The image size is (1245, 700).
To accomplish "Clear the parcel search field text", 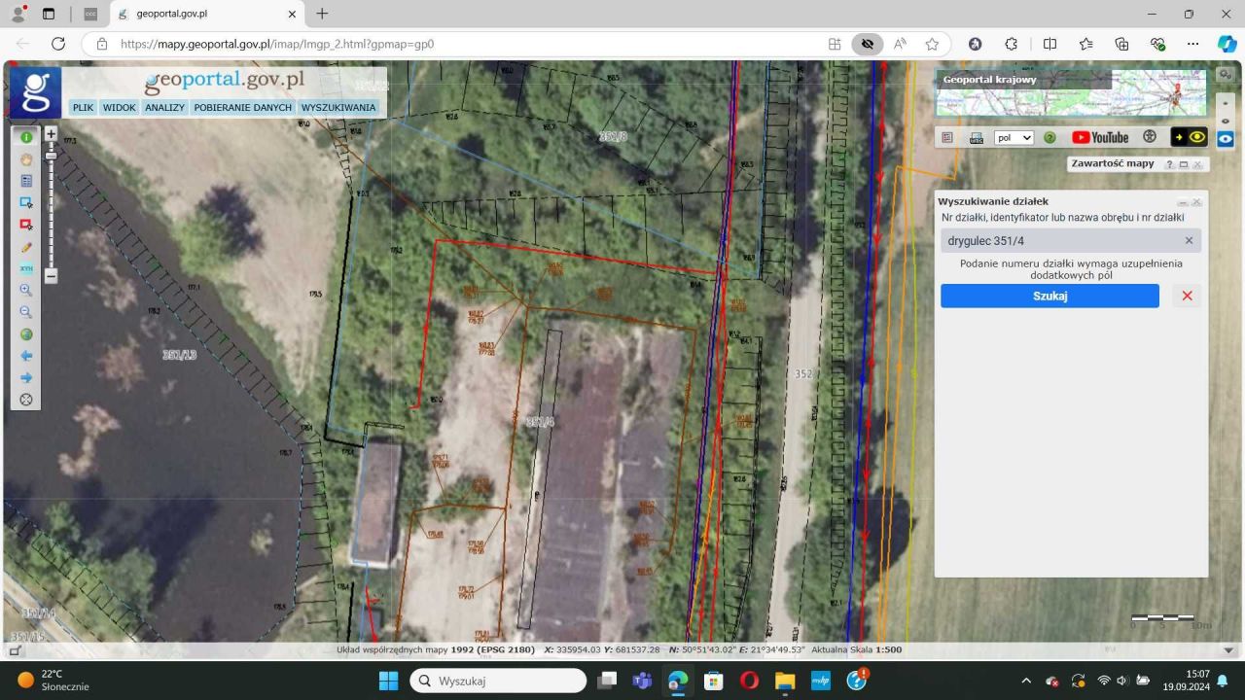I will 1189,240.
